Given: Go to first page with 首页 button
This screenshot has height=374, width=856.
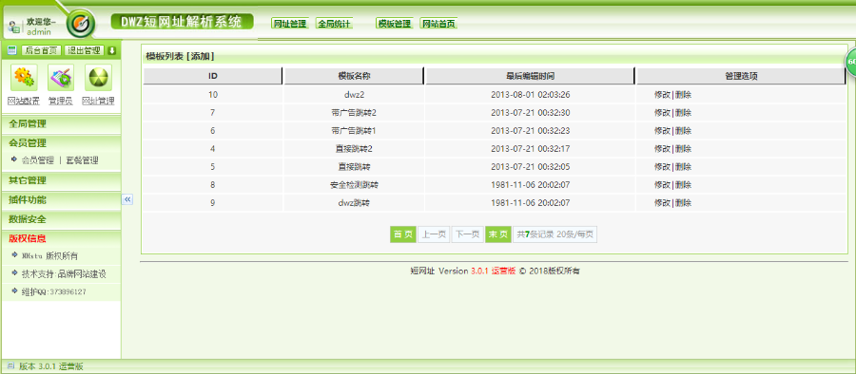Looking at the screenshot, I should point(403,234).
